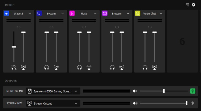Unmute Wave:3 headphone monitor output
Image resolution: width=201 pixels, height=111 pixels.
tap(14, 67)
